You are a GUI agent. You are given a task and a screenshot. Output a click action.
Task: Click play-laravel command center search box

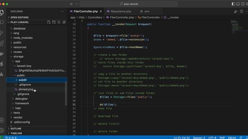pos(129,4)
